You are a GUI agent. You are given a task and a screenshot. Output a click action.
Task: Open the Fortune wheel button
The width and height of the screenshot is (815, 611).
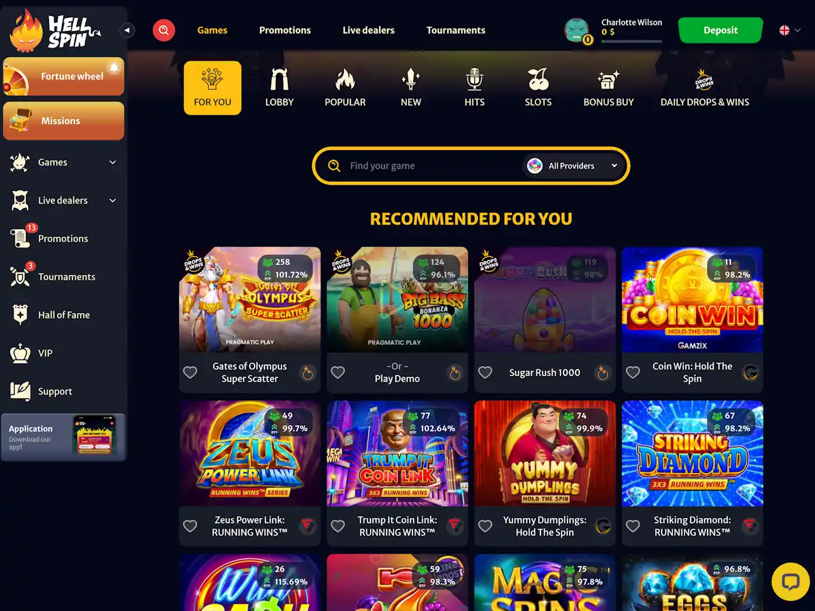pos(64,76)
